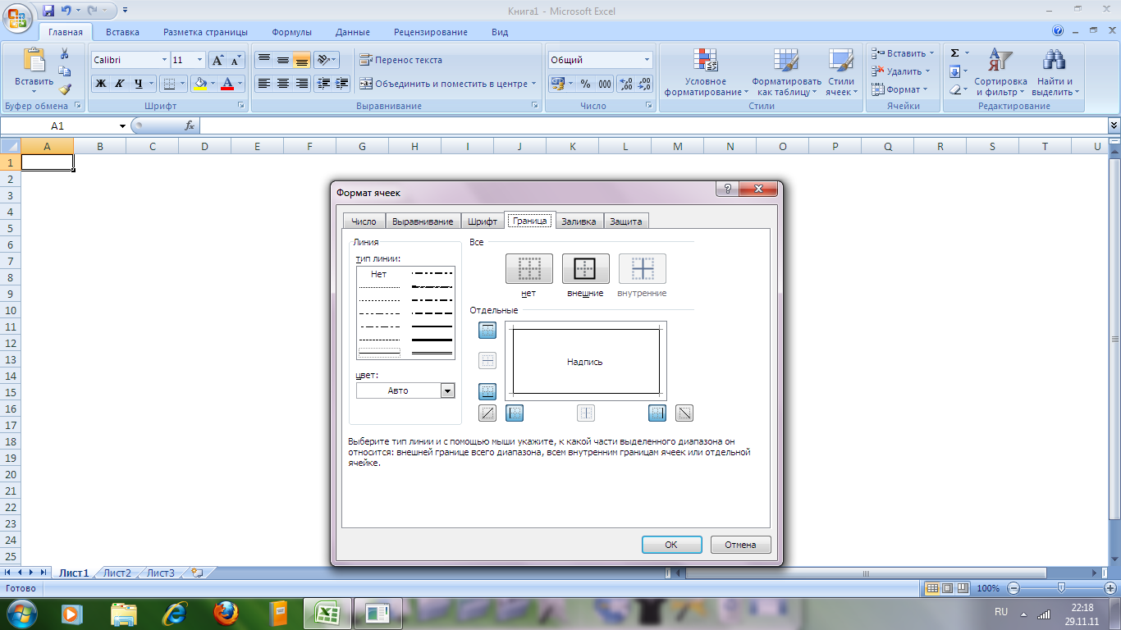Image resolution: width=1121 pixels, height=630 pixels.
Task: Increase font size with large A icon
Action: coord(217,60)
